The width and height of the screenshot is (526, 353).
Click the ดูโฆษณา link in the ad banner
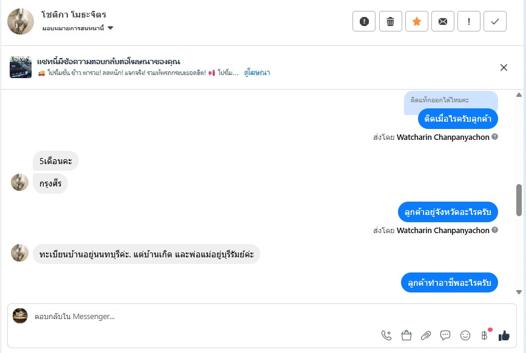pyautogui.click(x=257, y=73)
